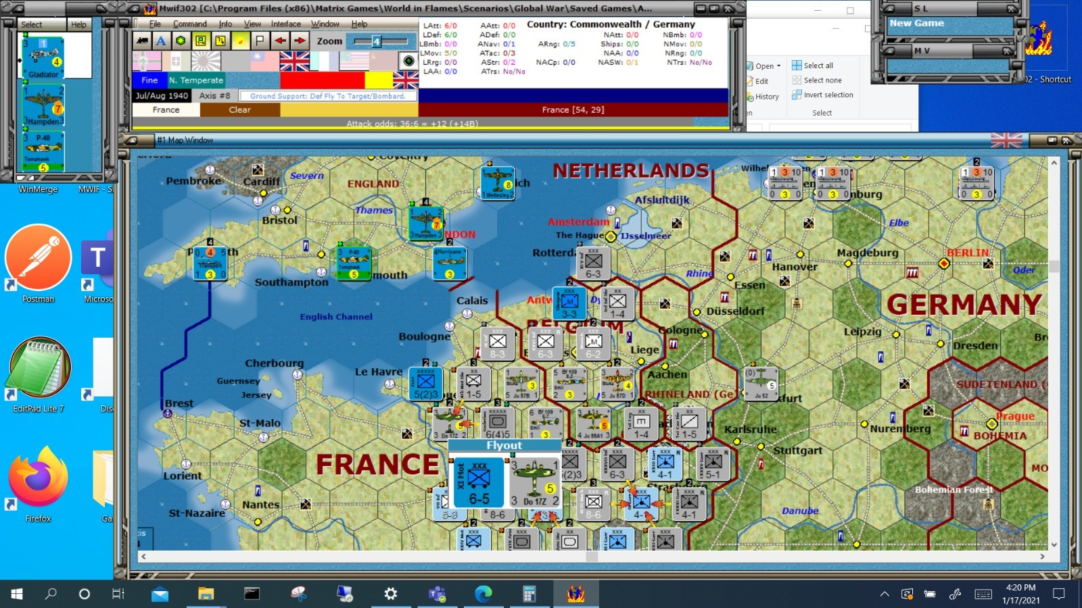Select the French tricolor flag

tap(324, 61)
